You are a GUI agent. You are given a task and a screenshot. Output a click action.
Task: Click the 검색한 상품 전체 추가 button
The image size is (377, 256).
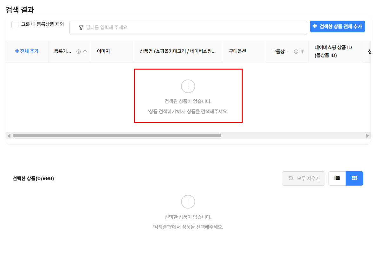337,26
